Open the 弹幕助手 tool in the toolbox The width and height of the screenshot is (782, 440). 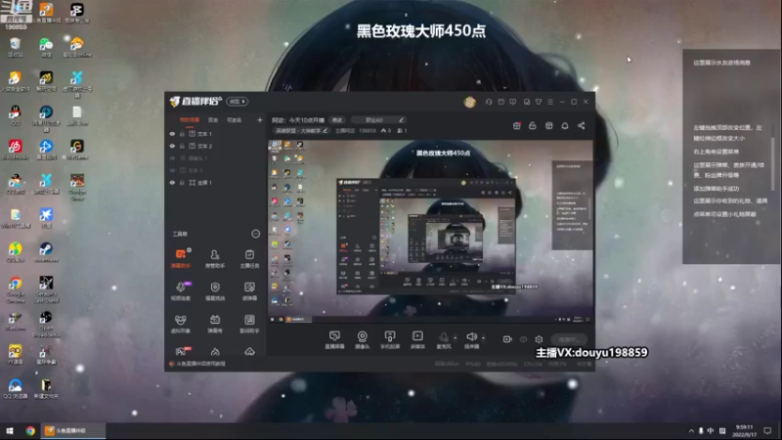pos(181,258)
